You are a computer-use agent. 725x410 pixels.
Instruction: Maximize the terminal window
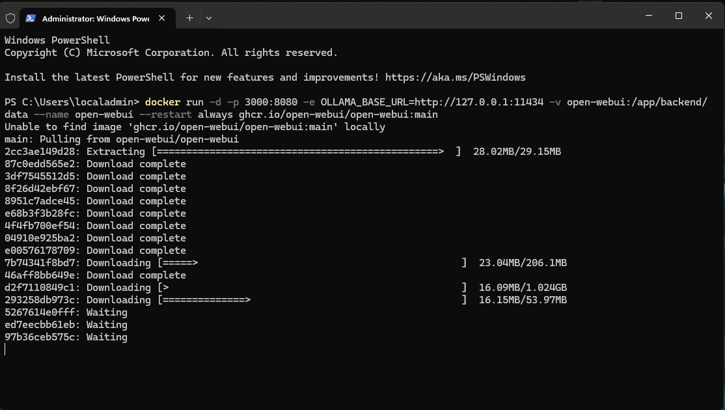pos(679,16)
